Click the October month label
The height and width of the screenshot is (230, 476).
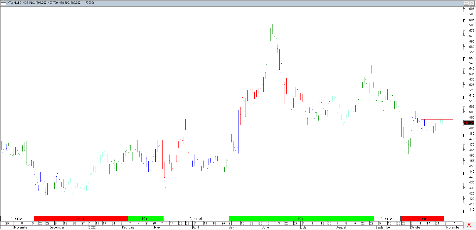(x=416, y=227)
